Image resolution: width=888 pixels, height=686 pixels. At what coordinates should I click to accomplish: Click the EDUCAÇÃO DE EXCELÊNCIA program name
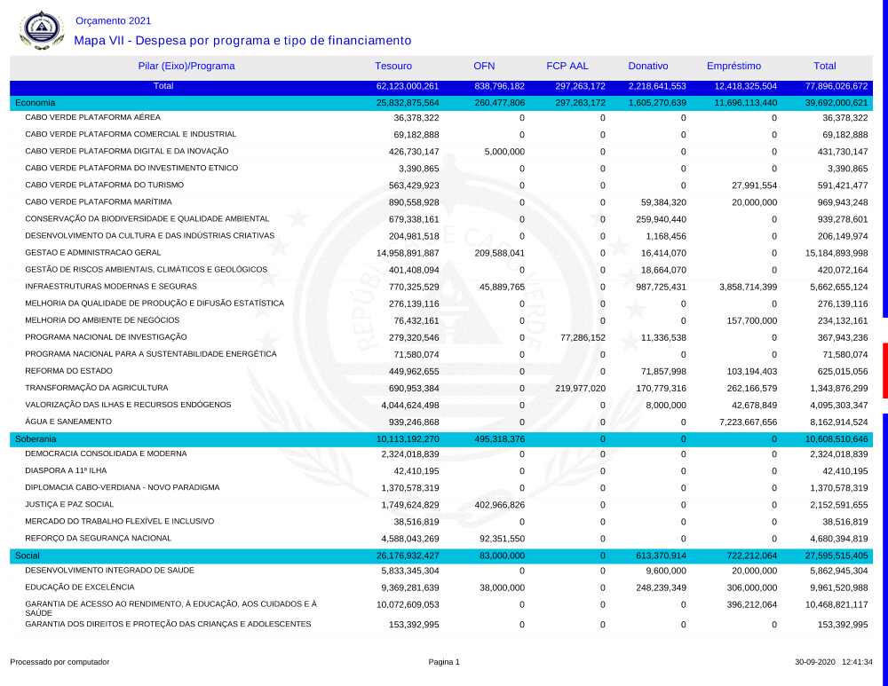[x=80, y=587]
